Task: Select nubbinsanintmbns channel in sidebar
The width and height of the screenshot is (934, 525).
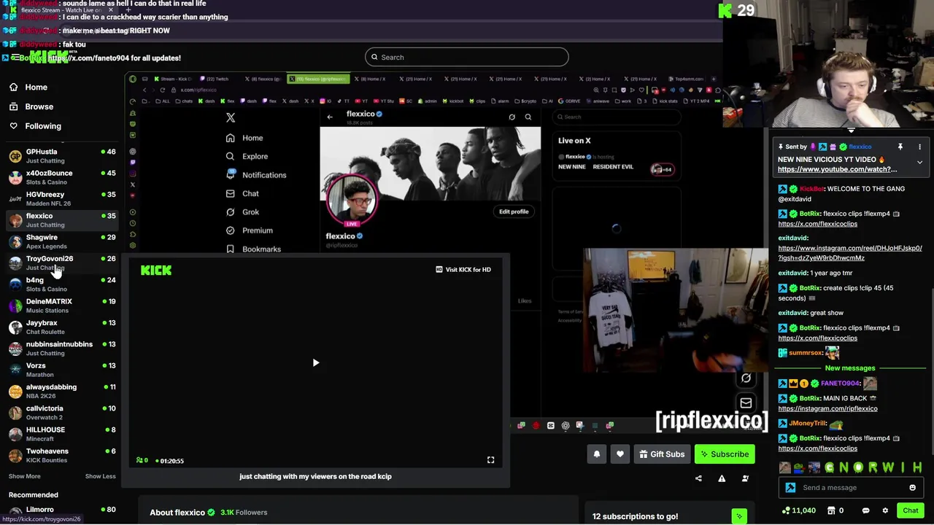Action: 62,349
